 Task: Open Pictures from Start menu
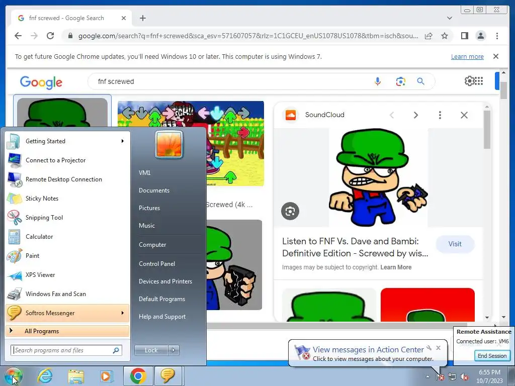(x=149, y=208)
